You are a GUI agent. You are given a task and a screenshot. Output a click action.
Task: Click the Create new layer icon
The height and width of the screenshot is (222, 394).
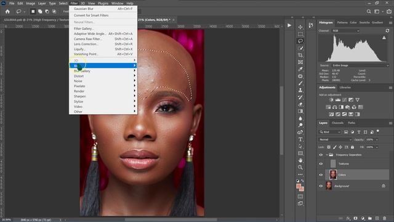(377, 218)
